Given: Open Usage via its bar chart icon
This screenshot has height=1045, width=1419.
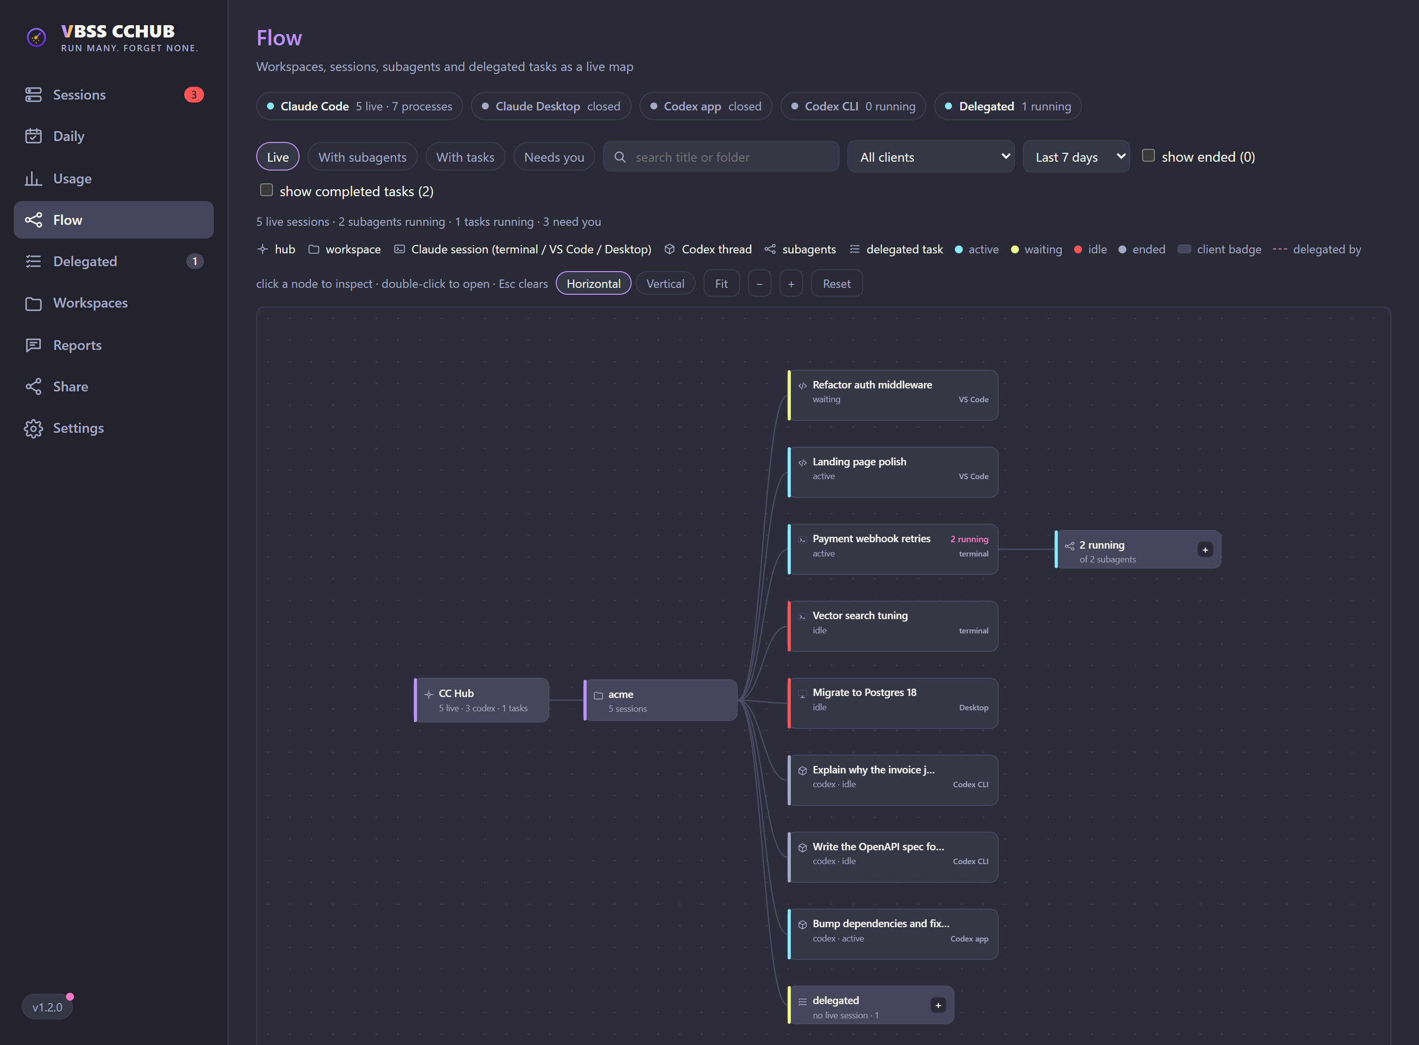Looking at the screenshot, I should [33, 178].
